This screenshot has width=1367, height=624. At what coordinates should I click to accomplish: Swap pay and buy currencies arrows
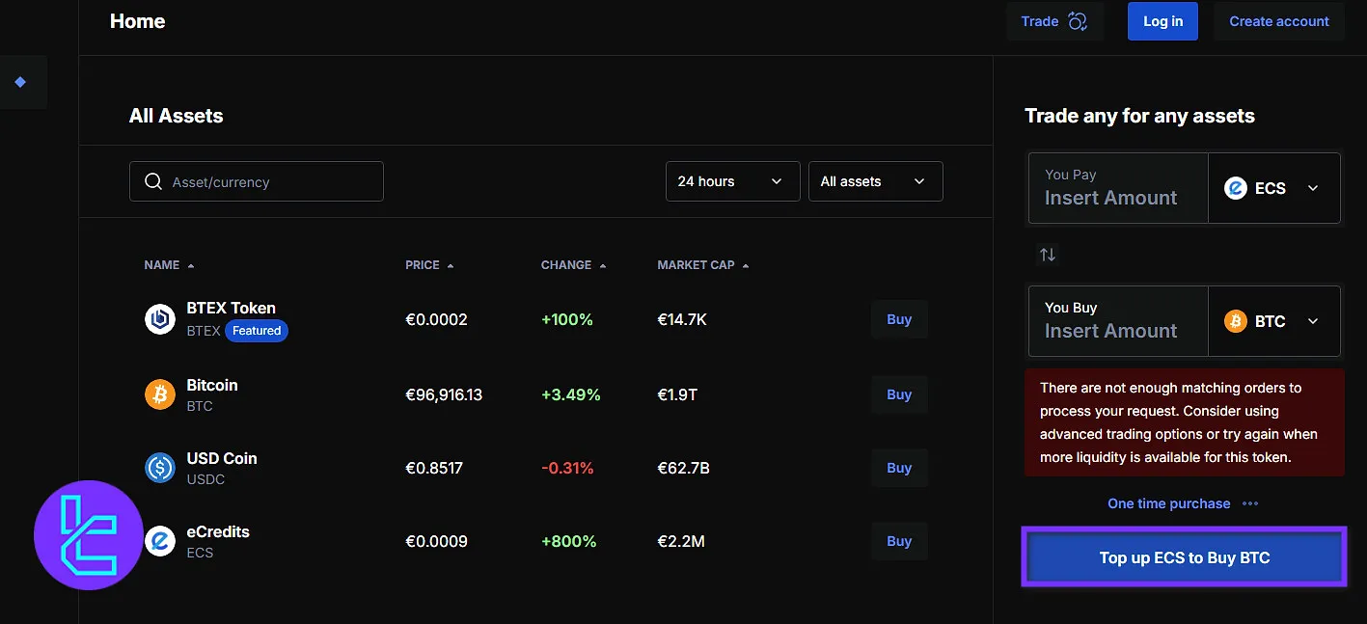[1047, 255]
